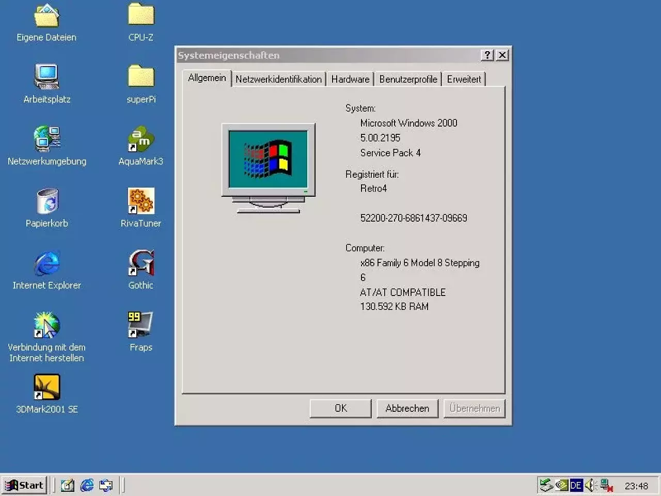Screen dimensions: 661x496
Task: Click the x86 Family 6 Model 8 text
Action: click(420, 263)
